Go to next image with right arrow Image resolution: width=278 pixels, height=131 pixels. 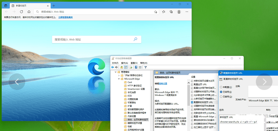pyautogui.click(x=264, y=82)
